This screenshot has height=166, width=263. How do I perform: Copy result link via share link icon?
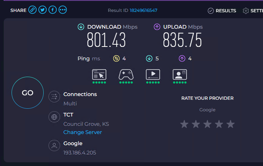tap(32, 10)
